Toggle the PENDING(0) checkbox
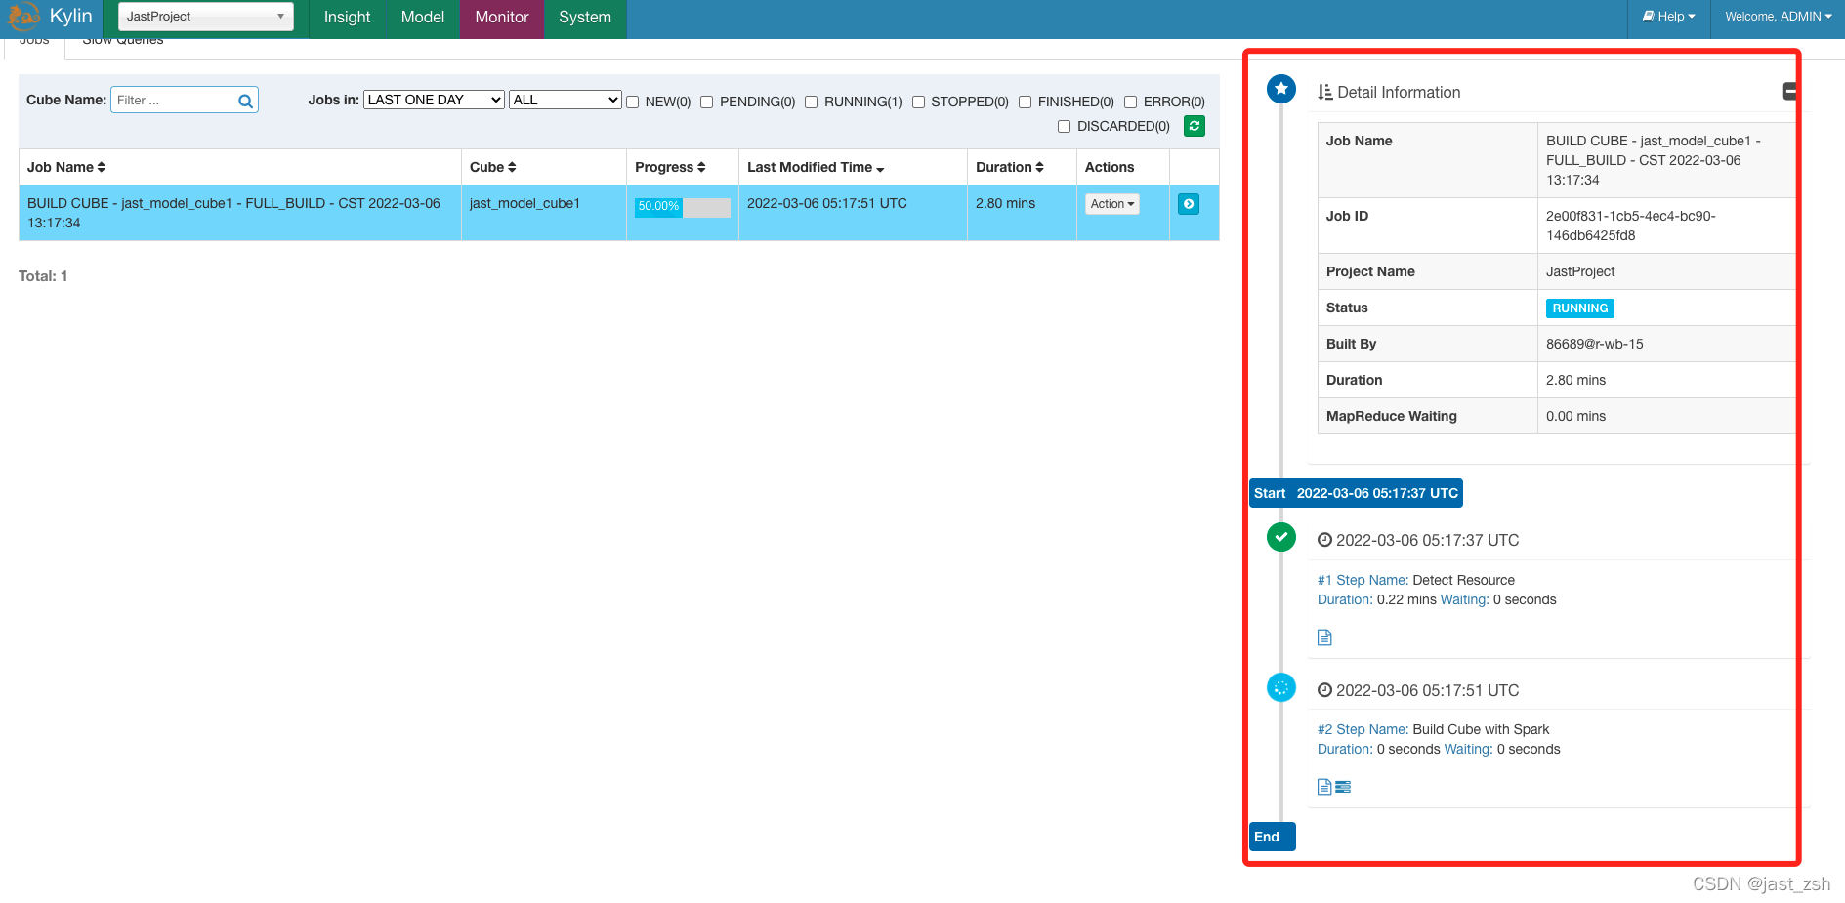This screenshot has height=903, width=1845. pyautogui.click(x=706, y=102)
